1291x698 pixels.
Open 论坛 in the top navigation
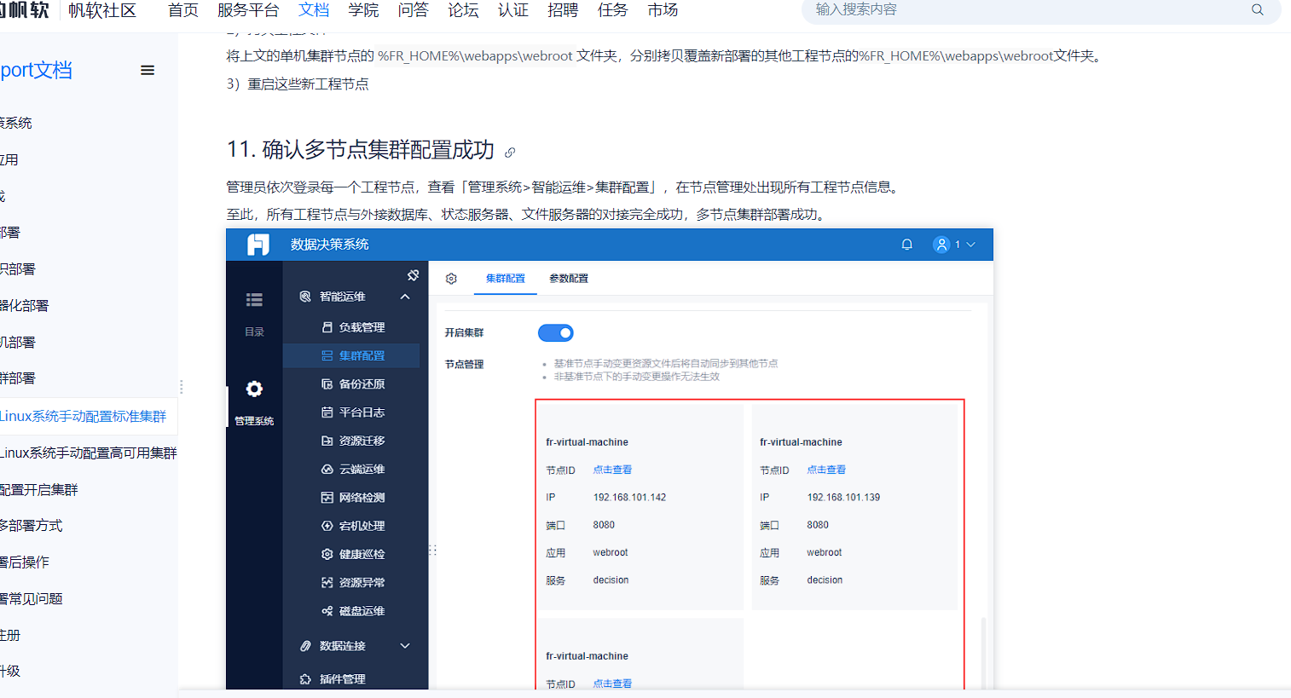pyautogui.click(x=463, y=10)
